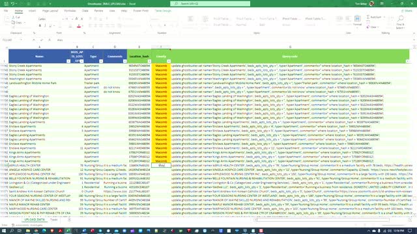417x234 pixels.
Task: Open the Type column filter dropdown
Action: [101, 61]
